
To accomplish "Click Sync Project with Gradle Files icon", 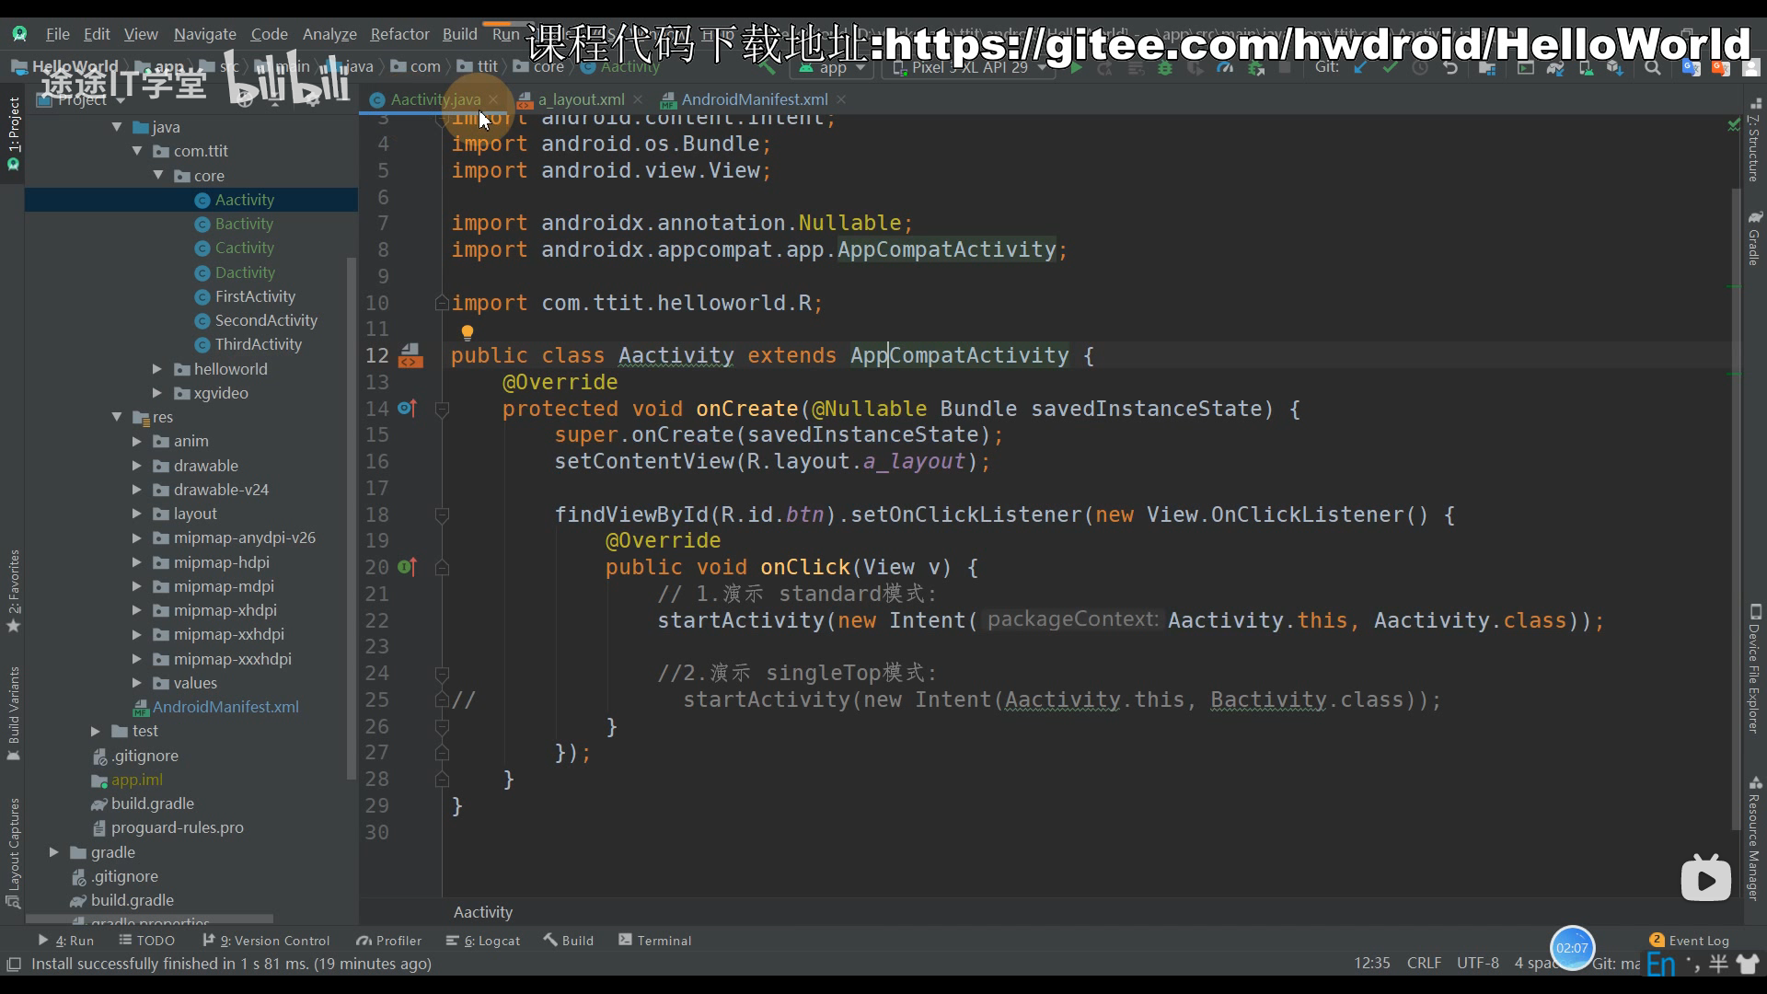I will coord(1555,68).
